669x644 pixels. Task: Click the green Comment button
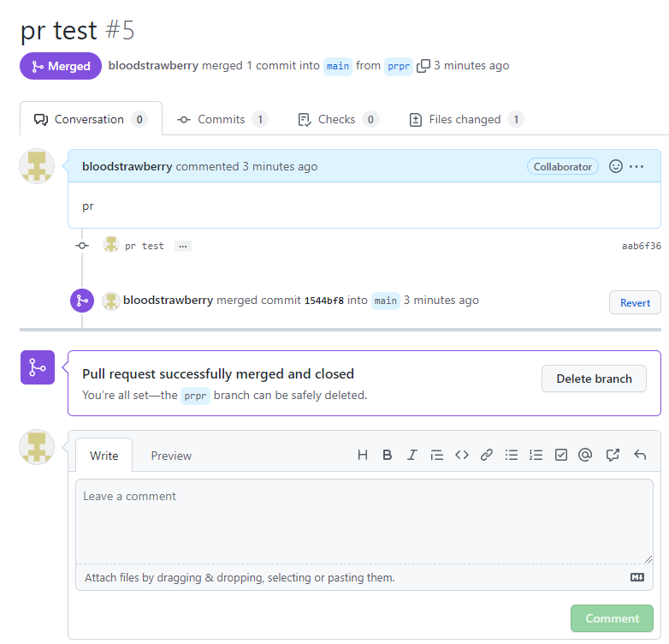click(612, 618)
